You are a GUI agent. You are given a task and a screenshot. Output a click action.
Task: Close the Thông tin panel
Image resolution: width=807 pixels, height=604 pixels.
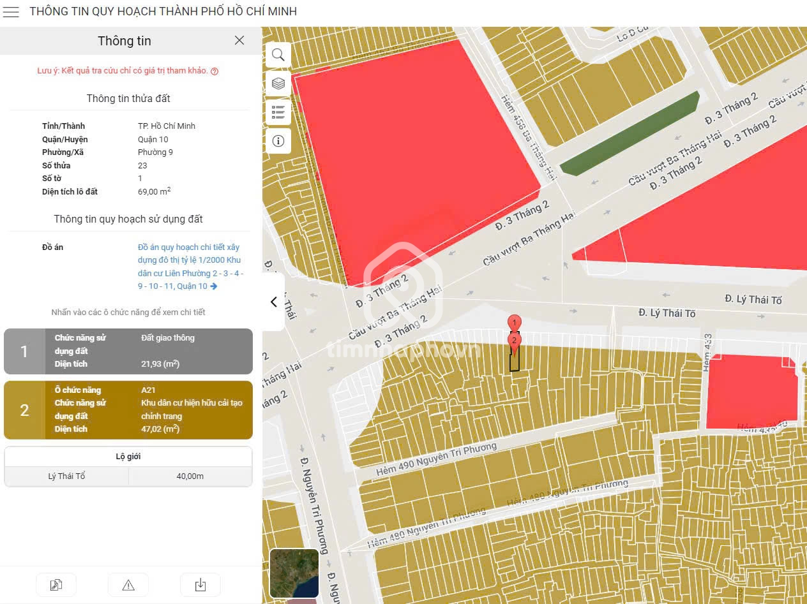(x=239, y=41)
